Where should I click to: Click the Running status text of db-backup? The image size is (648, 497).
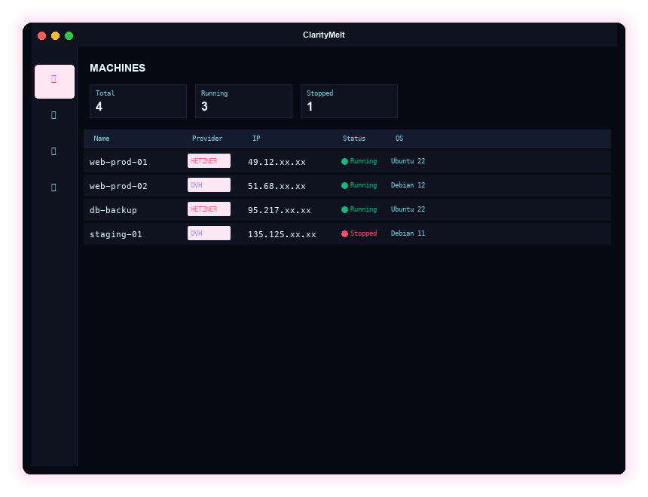click(363, 209)
